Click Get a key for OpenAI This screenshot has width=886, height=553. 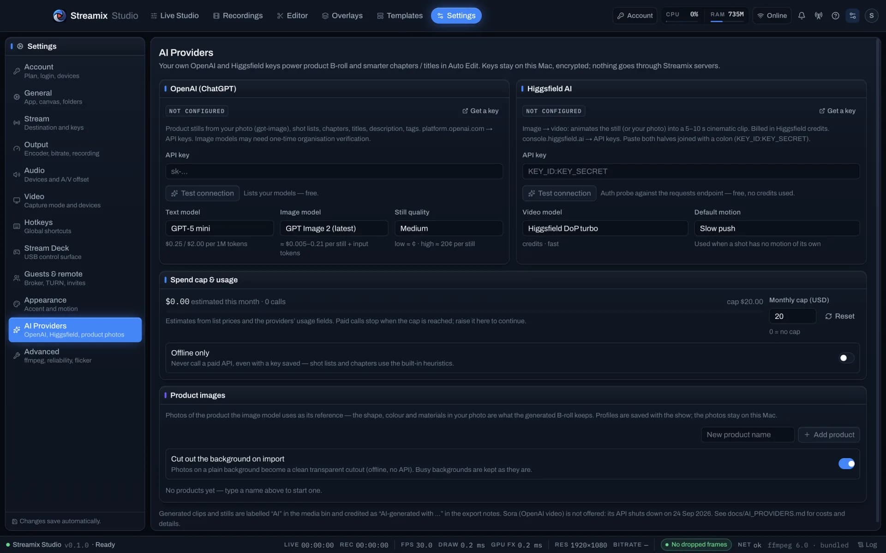click(x=480, y=111)
